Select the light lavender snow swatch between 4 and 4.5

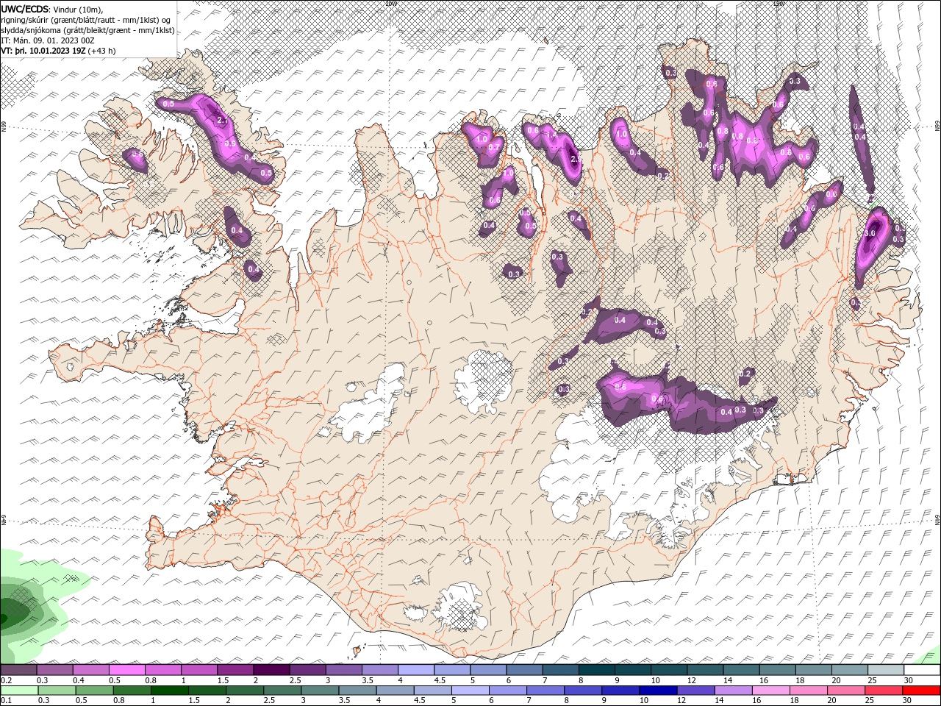(x=416, y=670)
